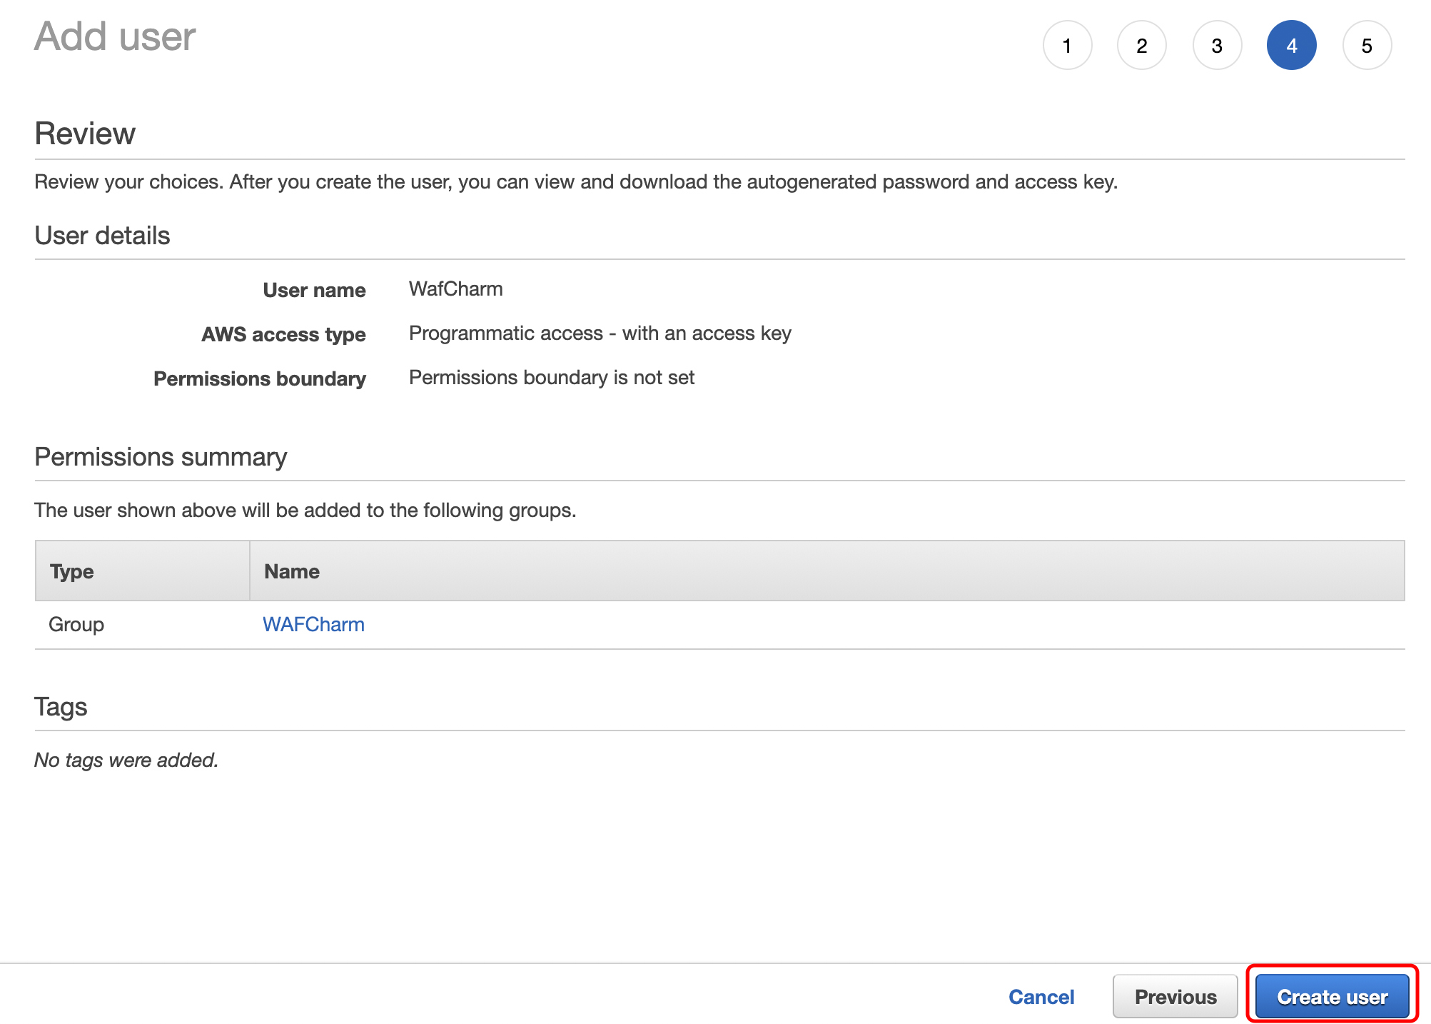Click 'Permissions boundary is not set' text
The width and height of the screenshot is (1431, 1024).
click(x=552, y=378)
